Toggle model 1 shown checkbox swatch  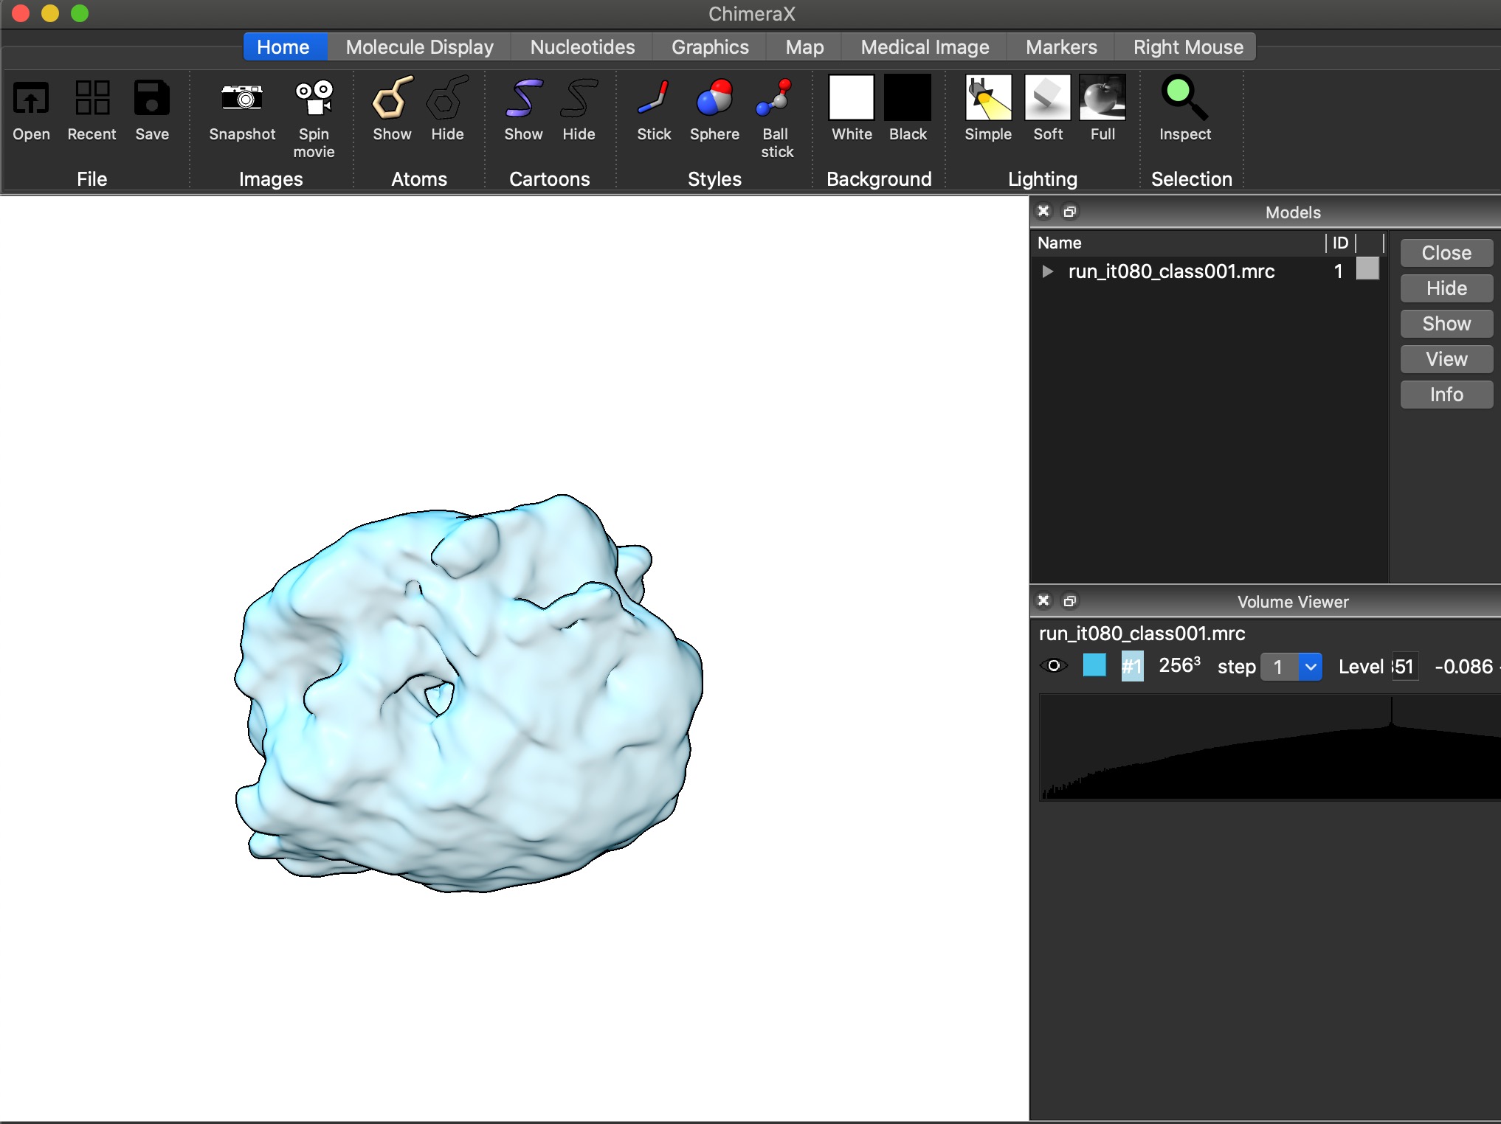pos(1367,269)
